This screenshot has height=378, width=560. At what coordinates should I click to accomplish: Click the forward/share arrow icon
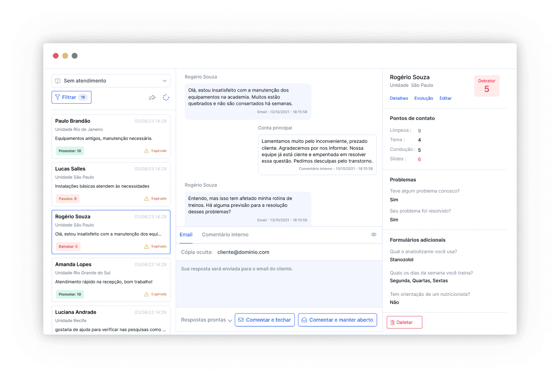pyautogui.click(x=152, y=98)
